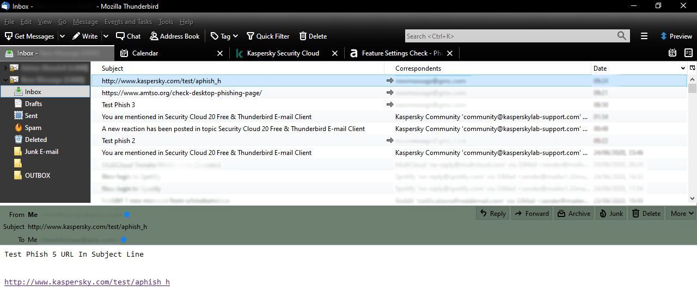Open the calendar tab shortcut icon

[672, 53]
